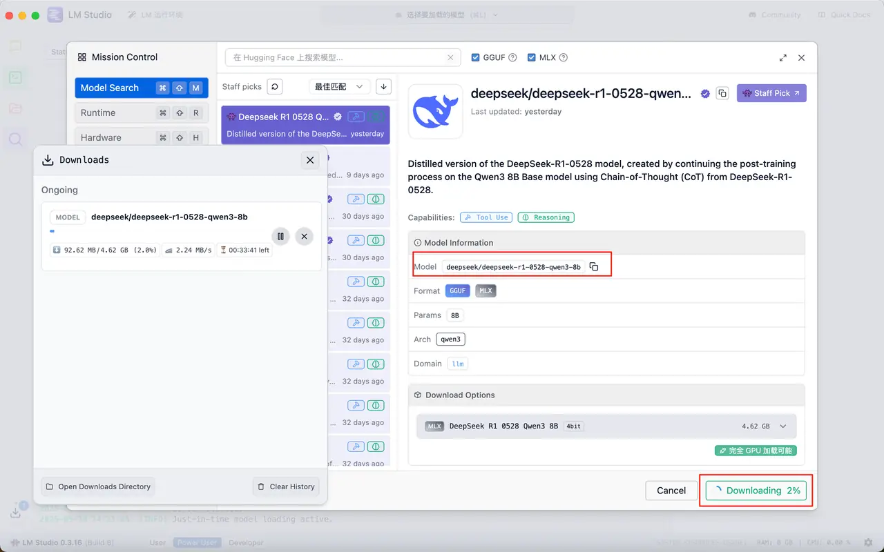Viewport: 884px width, 552px height.
Task: Click the Cancel button
Action: coord(671,491)
